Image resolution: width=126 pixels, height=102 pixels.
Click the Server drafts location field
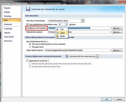(x=77, y=50)
